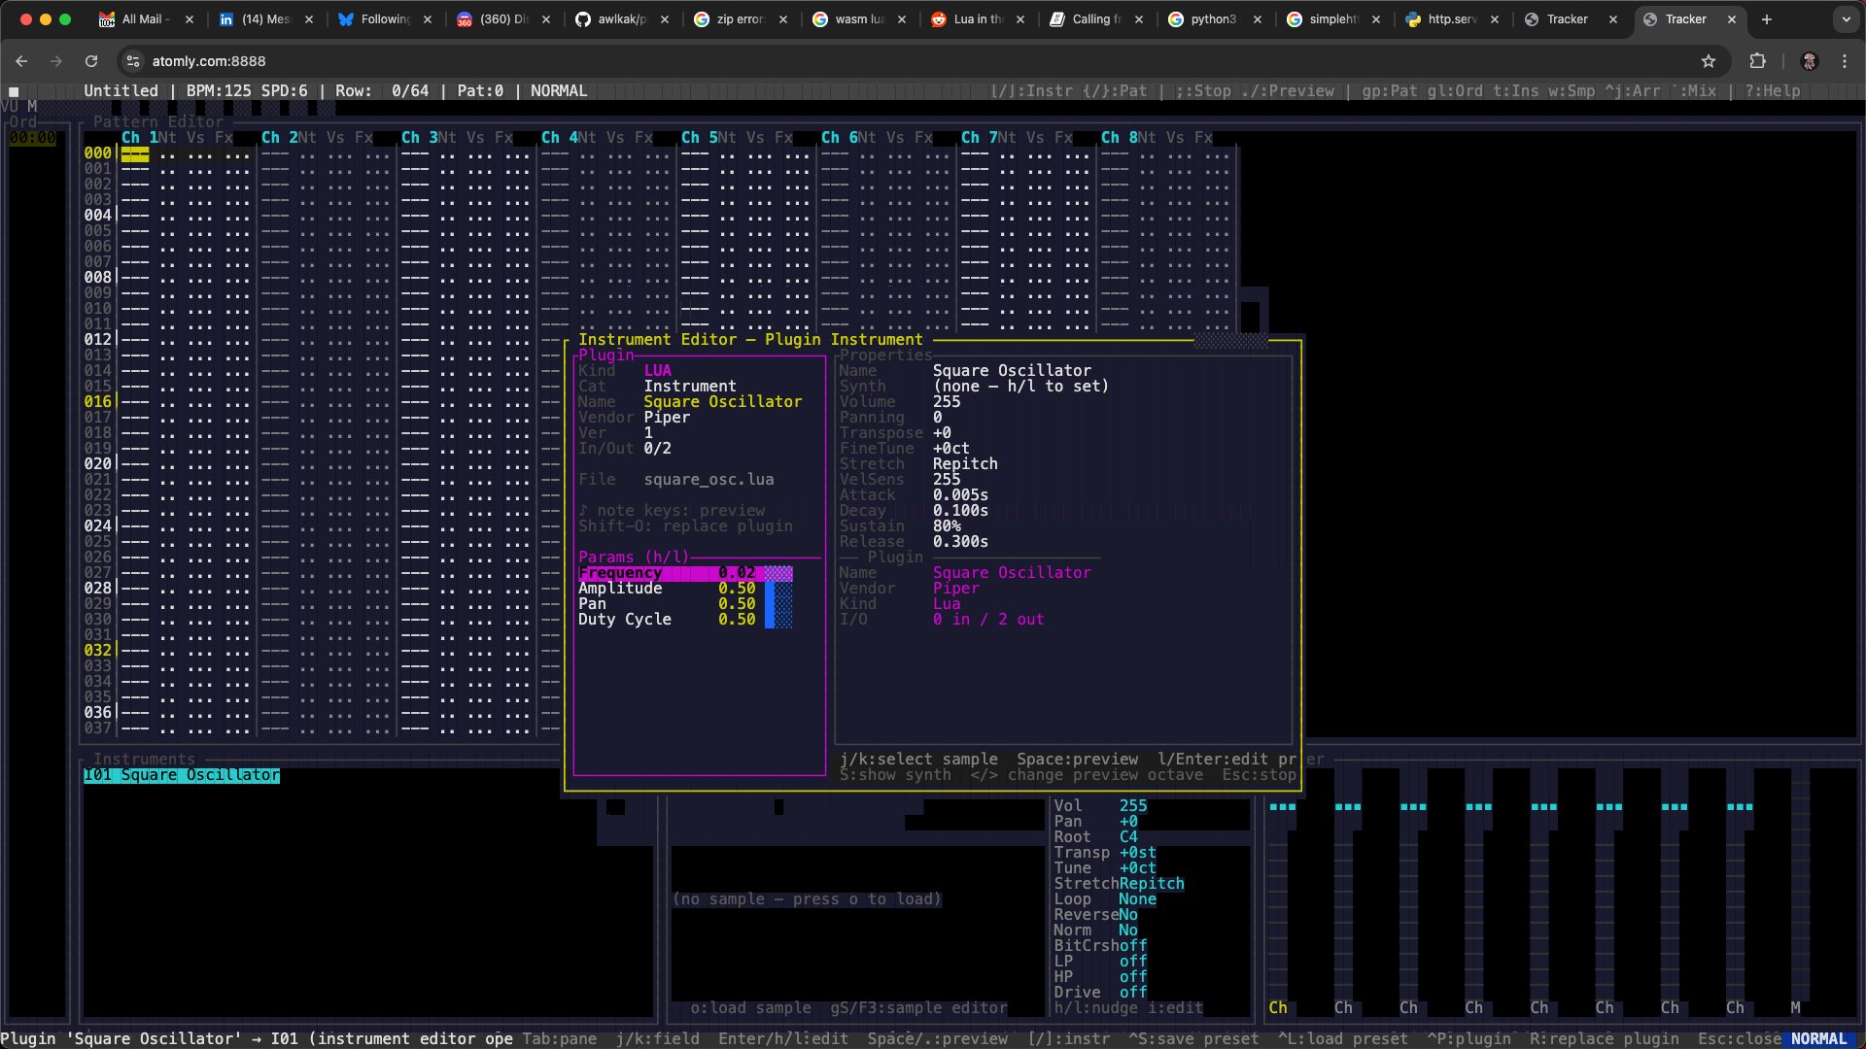The image size is (1866, 1049).
Task: Select instrument I01 Square Oscillator
Action: pyautogui.click(x=182, y=774)
